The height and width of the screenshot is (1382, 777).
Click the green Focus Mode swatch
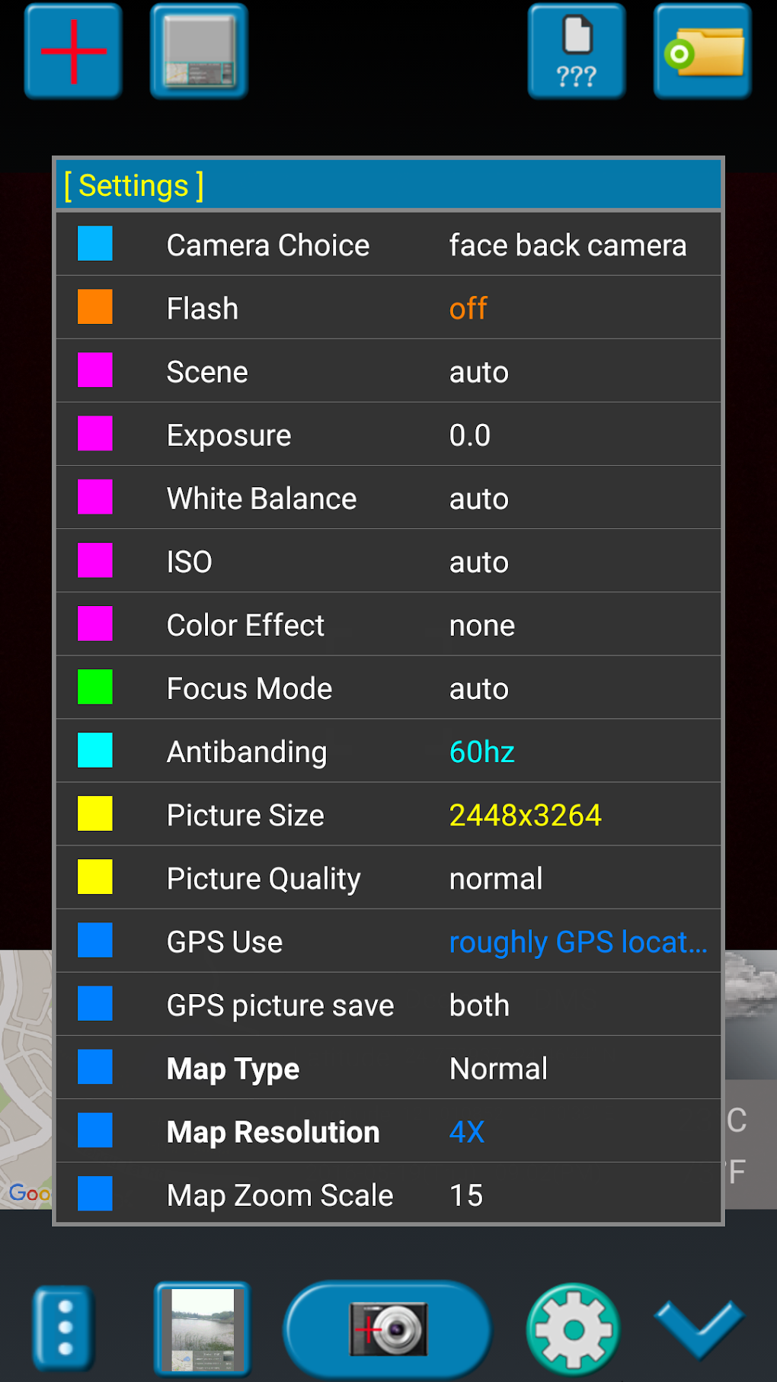(95, 688)
